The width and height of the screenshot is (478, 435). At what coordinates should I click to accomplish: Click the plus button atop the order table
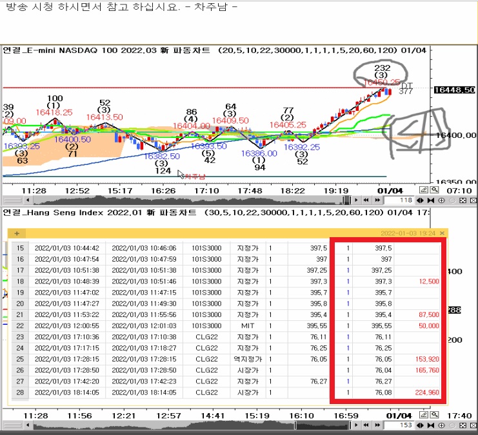16,233
